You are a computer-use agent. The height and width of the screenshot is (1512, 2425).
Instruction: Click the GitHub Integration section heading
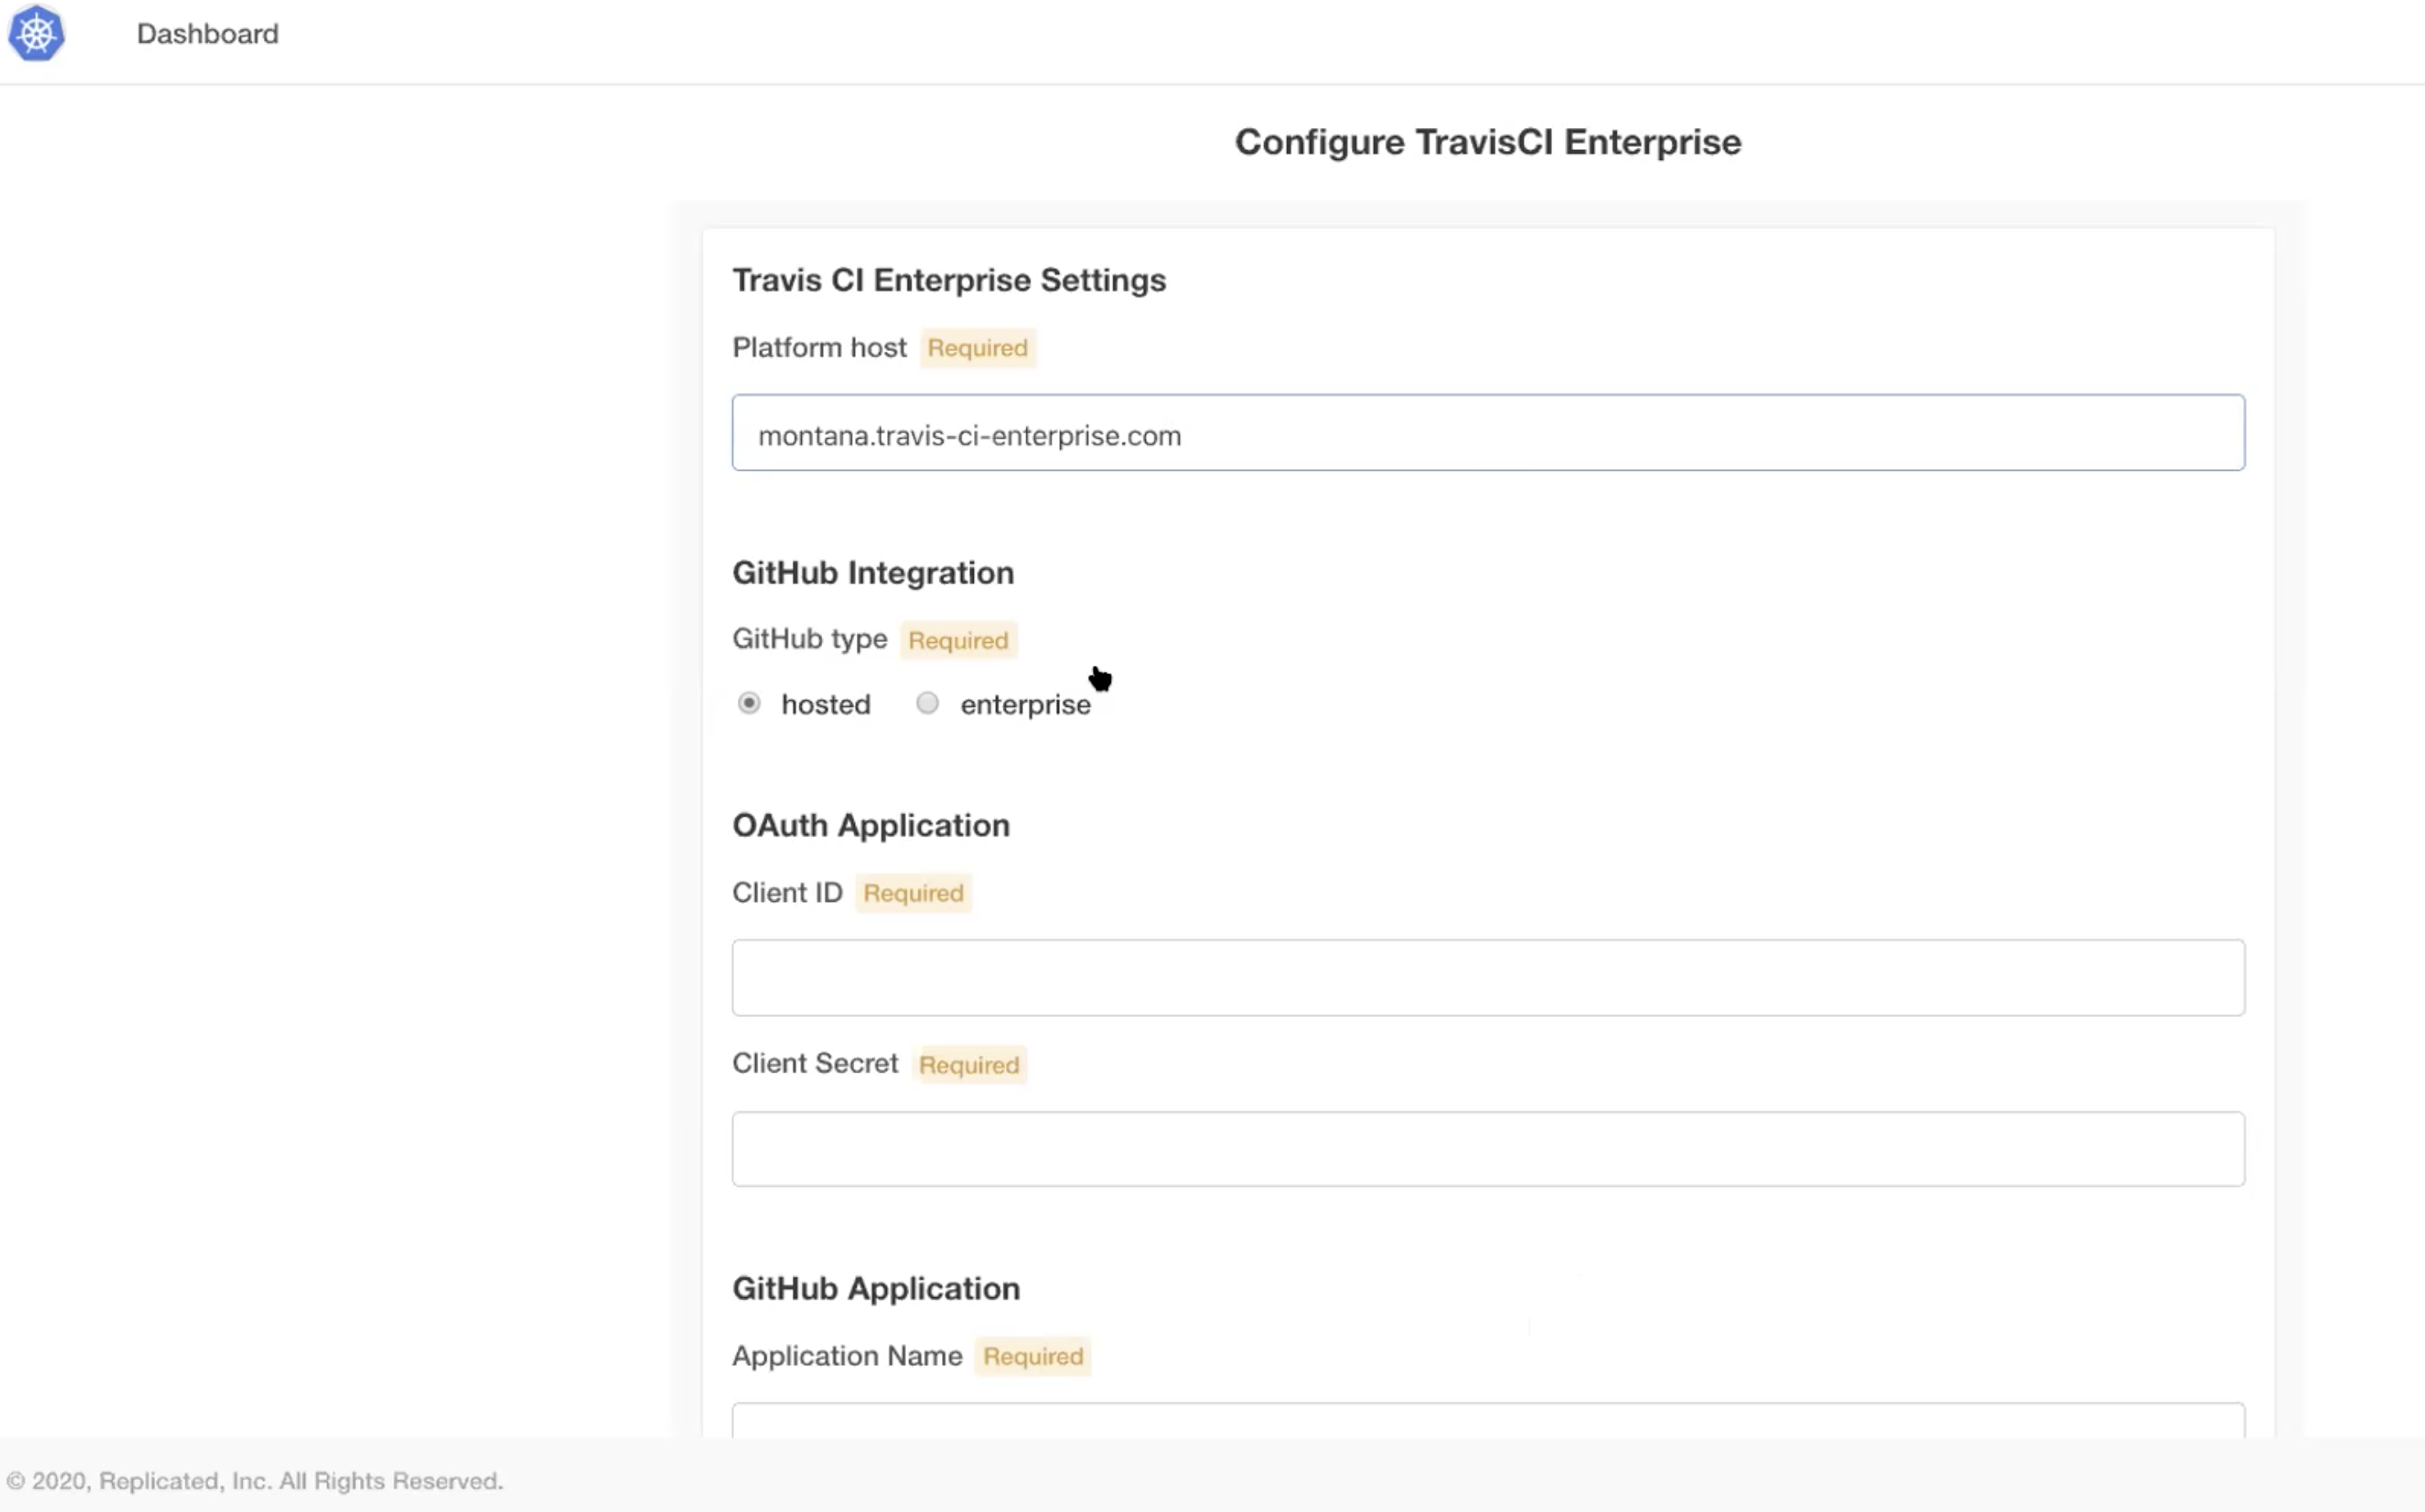[872, 573]
